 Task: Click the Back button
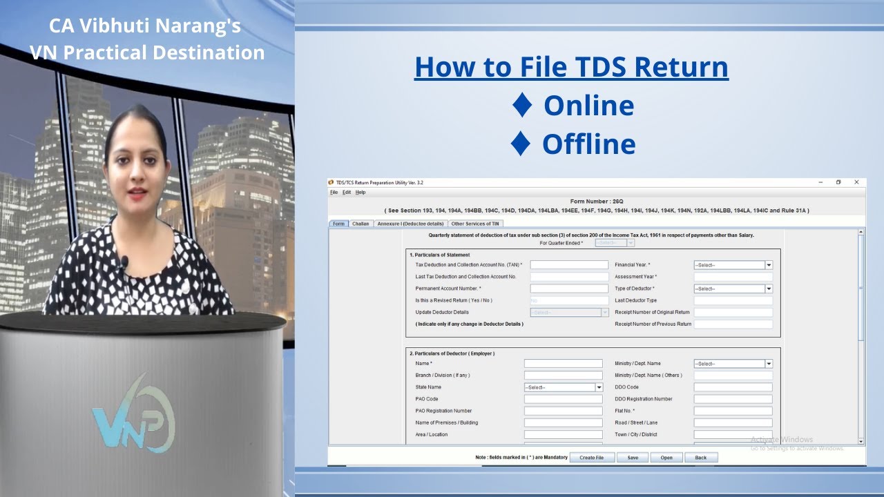pos(700,458)
